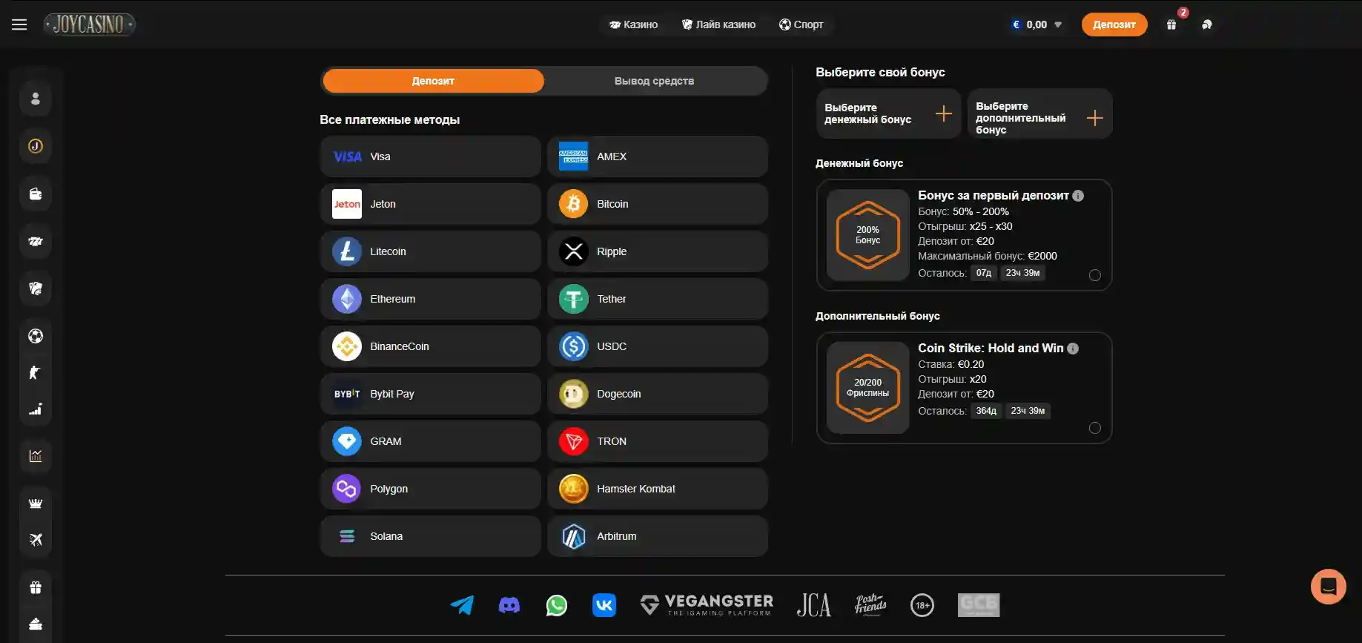Open Казино section in top nav
1362x643 pixels.
pos(633,24)
